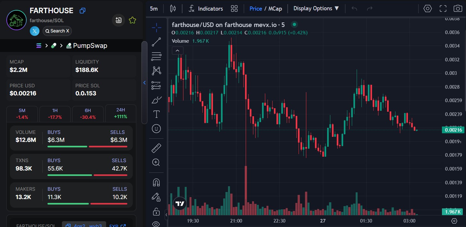Select the 6H change tab

click(88, 114)
